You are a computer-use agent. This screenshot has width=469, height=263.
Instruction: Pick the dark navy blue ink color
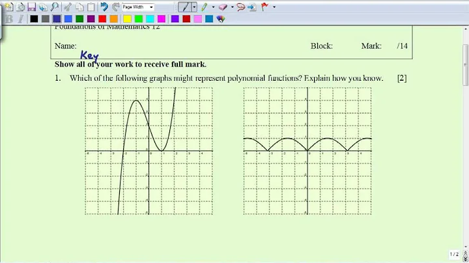[x=57, y=19]
